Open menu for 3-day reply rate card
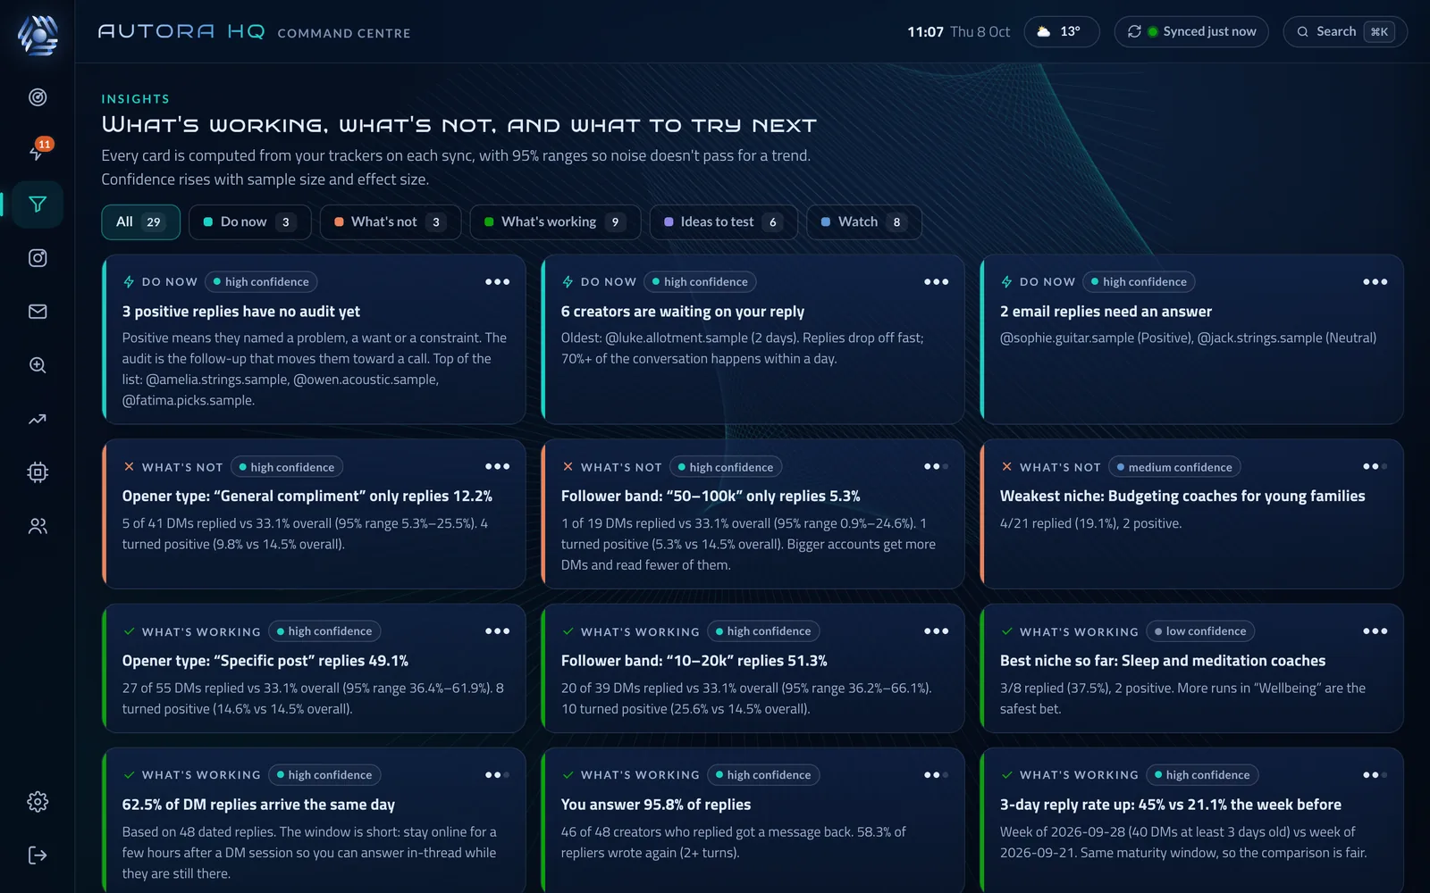1430x893 pixels. pyautogui.click(x=1375, y=775)
